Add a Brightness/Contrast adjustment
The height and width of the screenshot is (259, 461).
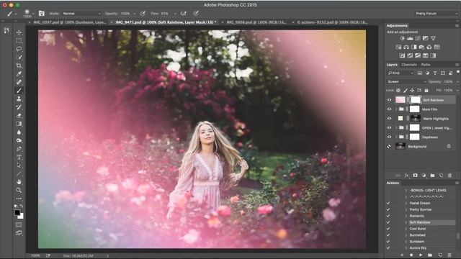403,38
